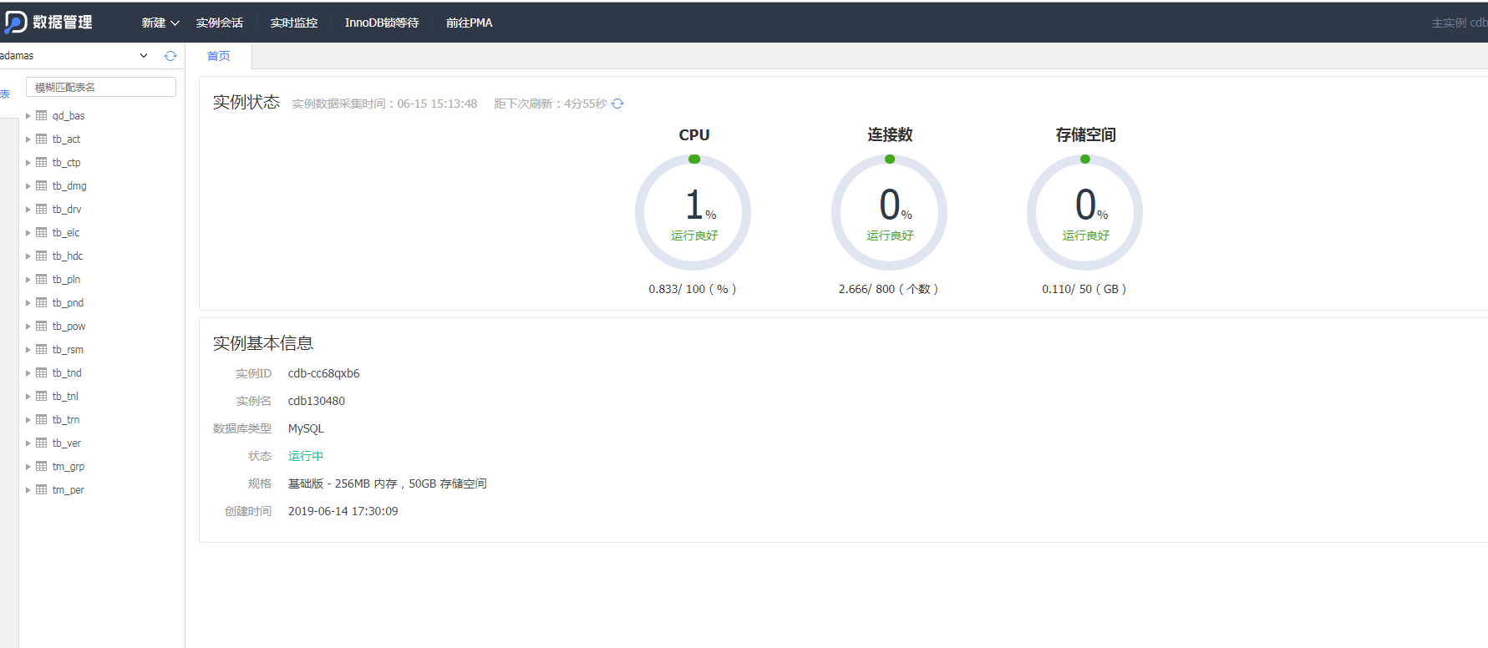
Task: Click the 基础版 spec description
Action: click(388, 483)
